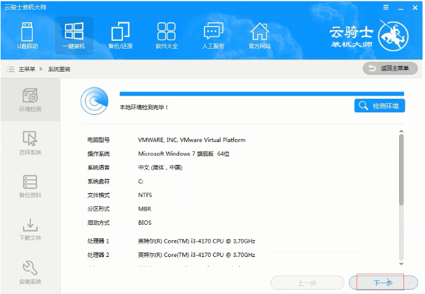This screenshot has width=425, height=294.
Task: Click 系统重装 breadcrumb
Action: 59,69
